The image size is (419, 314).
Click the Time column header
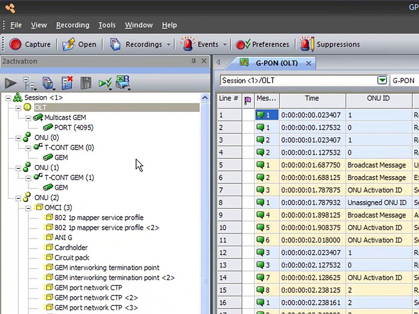[x=312, y=100]
